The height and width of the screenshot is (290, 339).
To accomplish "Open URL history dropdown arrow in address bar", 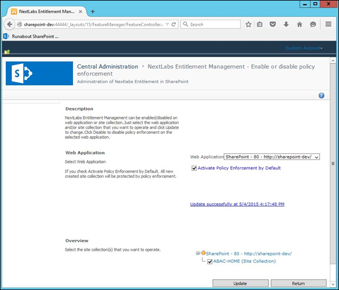I will (x=167, y=24).
